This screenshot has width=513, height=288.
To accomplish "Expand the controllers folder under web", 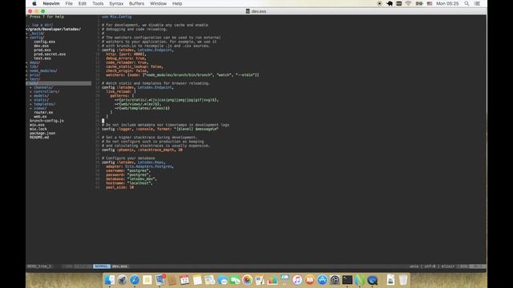I will [46, 92].
